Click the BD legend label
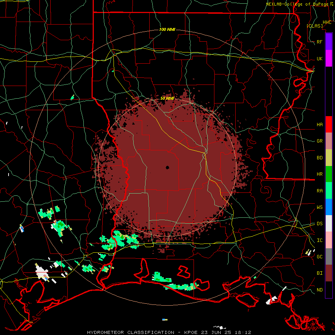335x335 pixels. point(320,158)
